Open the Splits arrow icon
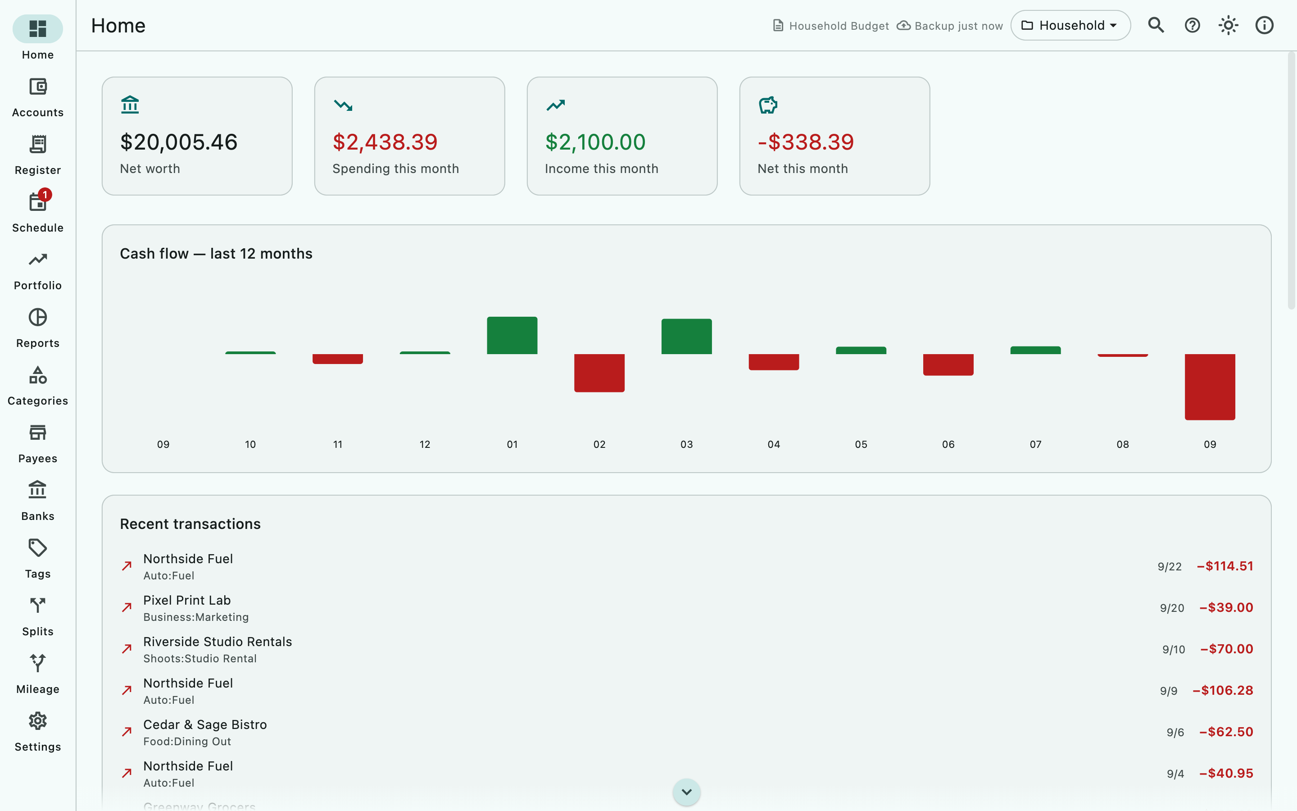 [x=37, y=606]
